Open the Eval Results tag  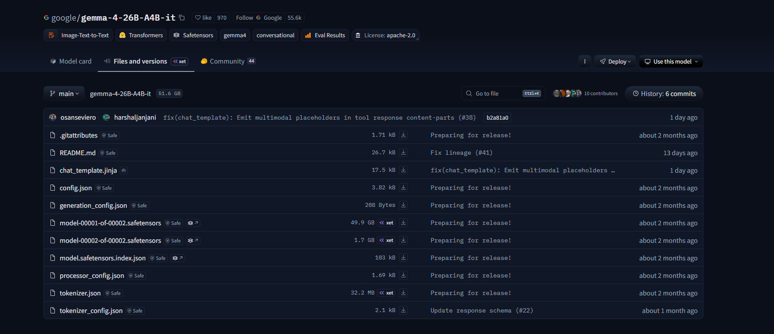pos(325,35)
